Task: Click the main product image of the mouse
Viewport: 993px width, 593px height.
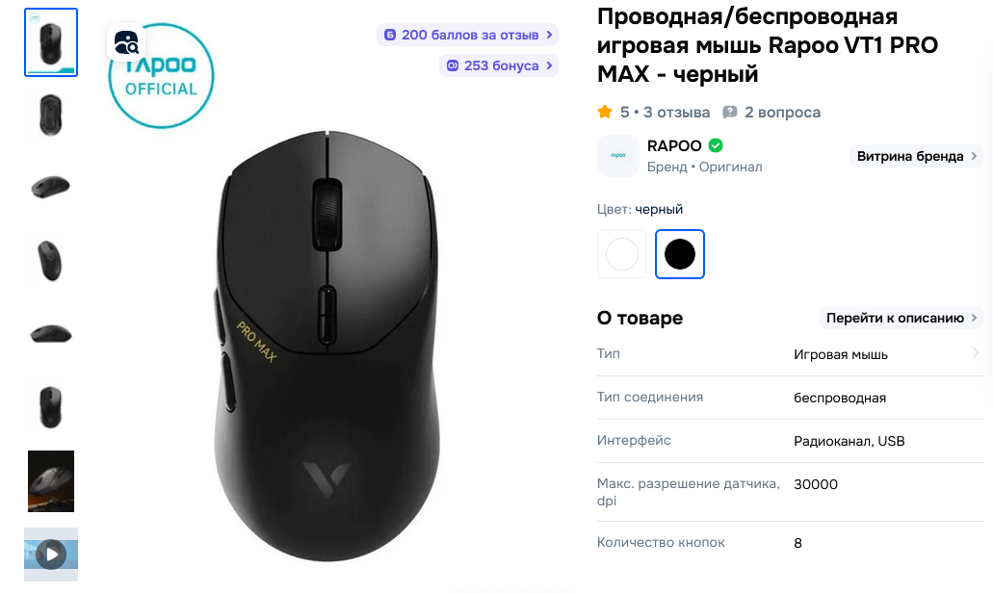Action: (327, 347)
